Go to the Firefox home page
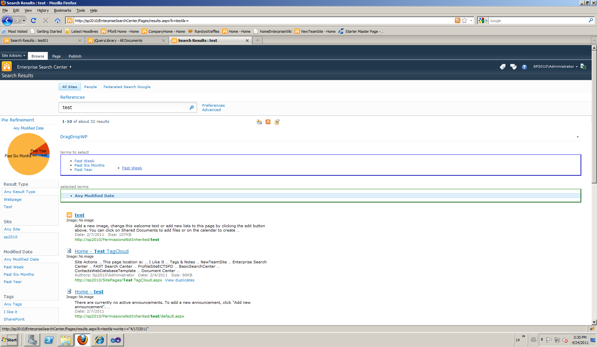This screenshot has width=597, height=347. [x=58, y=20]
